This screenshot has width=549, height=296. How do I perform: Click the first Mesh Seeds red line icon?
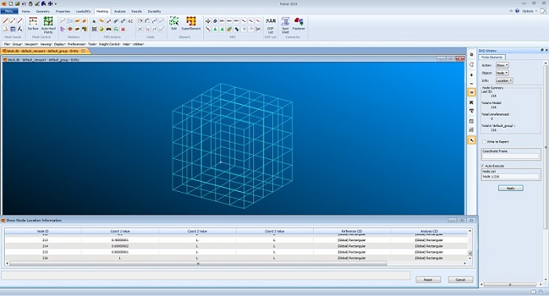pos(5,21)
